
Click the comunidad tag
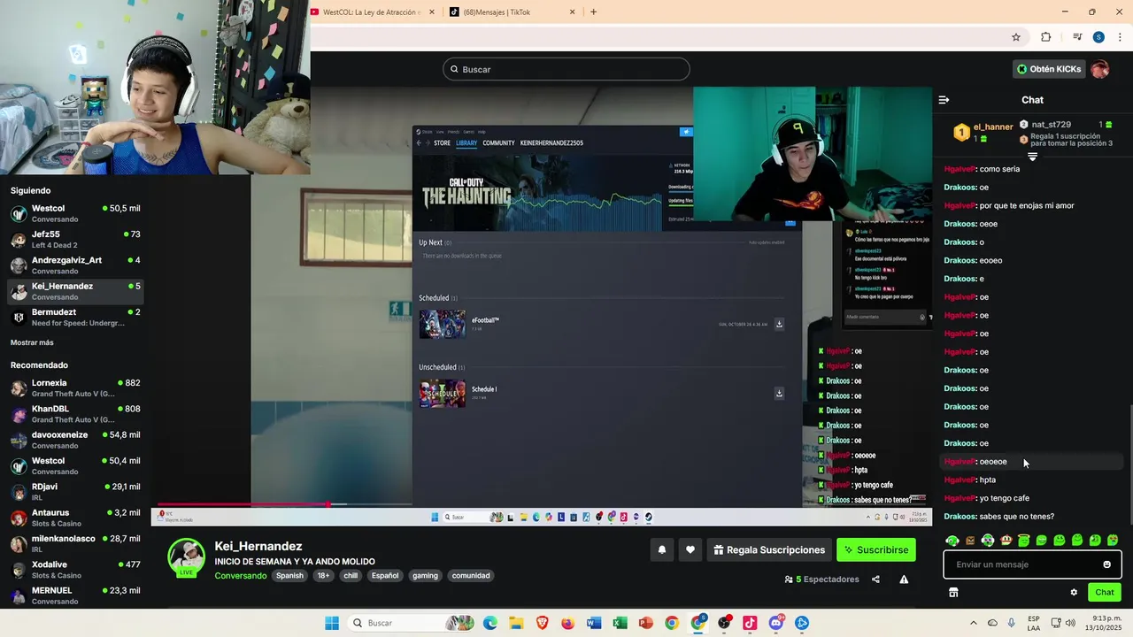471,576
